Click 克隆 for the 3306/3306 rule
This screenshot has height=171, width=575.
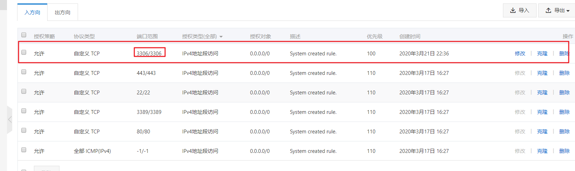coord(542,54)
